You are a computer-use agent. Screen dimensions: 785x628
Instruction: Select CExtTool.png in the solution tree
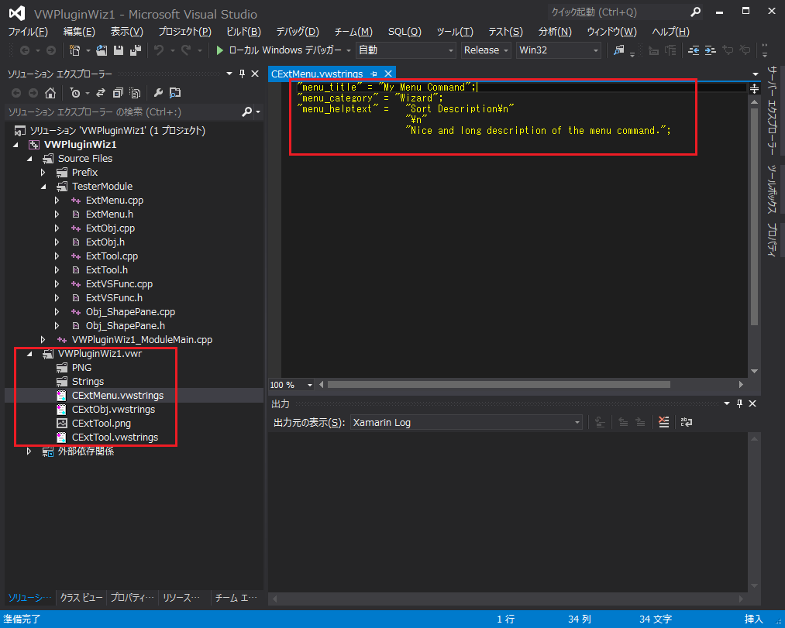point(101,424)
